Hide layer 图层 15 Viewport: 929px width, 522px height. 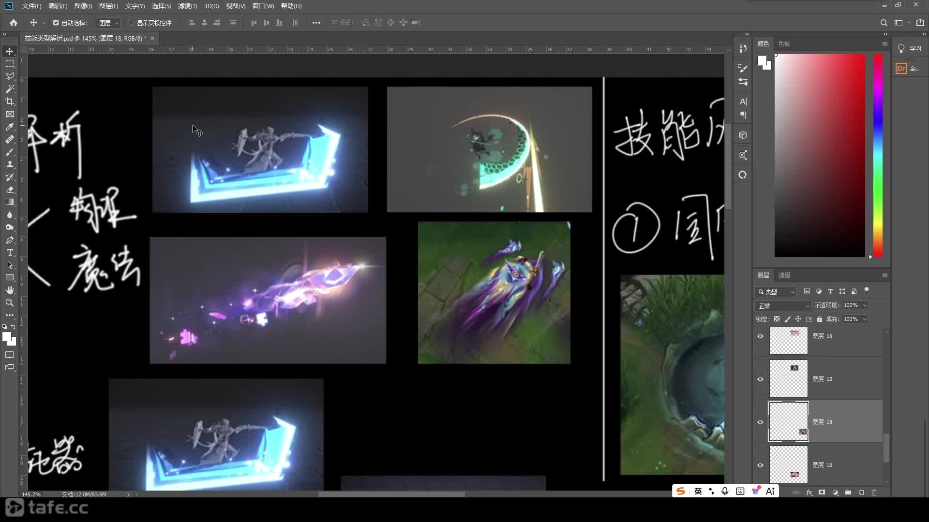tap(760, 465)
